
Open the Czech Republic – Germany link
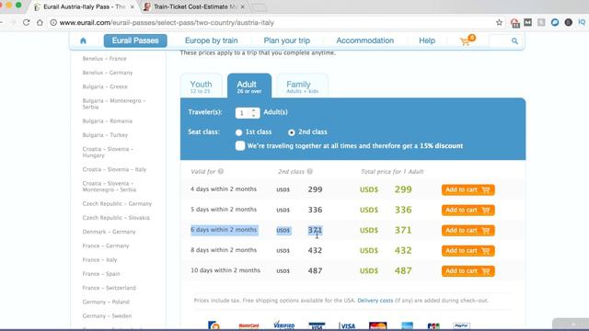tap(117, 204)
